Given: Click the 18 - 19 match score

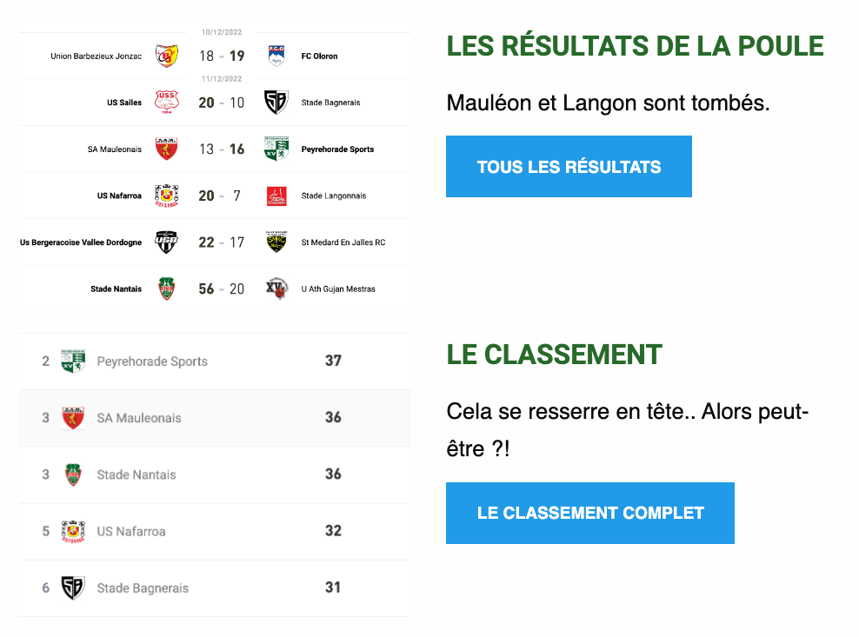Looking at the screenshot, I should click(222, 56).
